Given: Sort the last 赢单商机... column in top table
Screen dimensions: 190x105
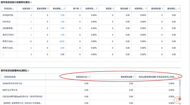Looking at the screenshot, I should [x=179, y=8].
